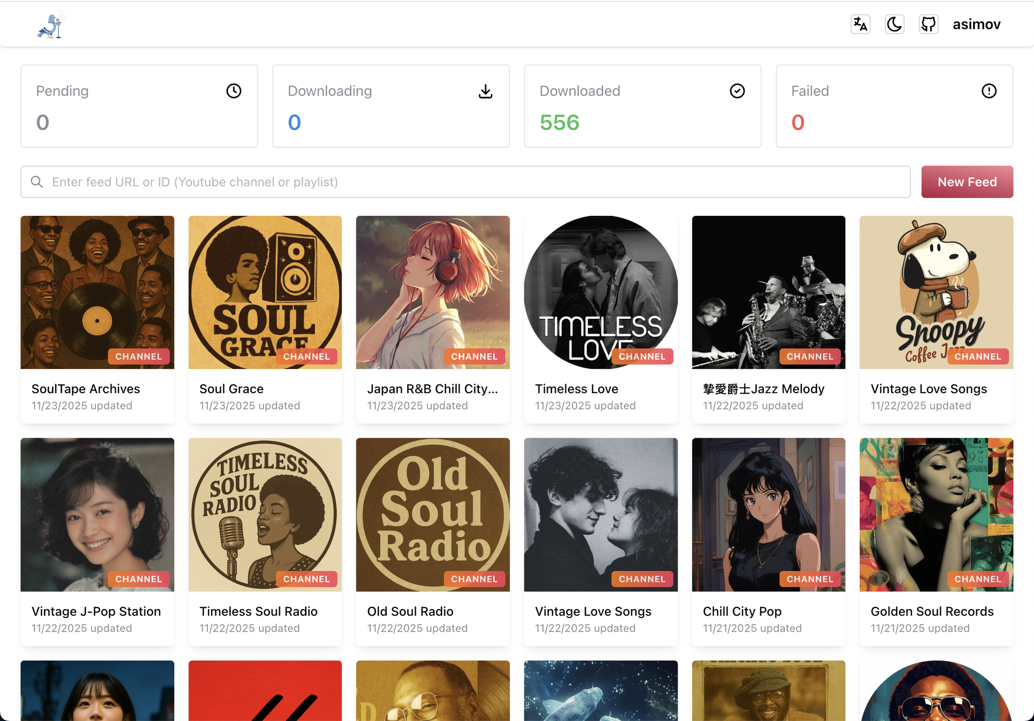The height and width of the screenshot is (721, 1034).
Task: Open the 摯愛爵士Jazz Melody cover image
Action: click(768, 292)
